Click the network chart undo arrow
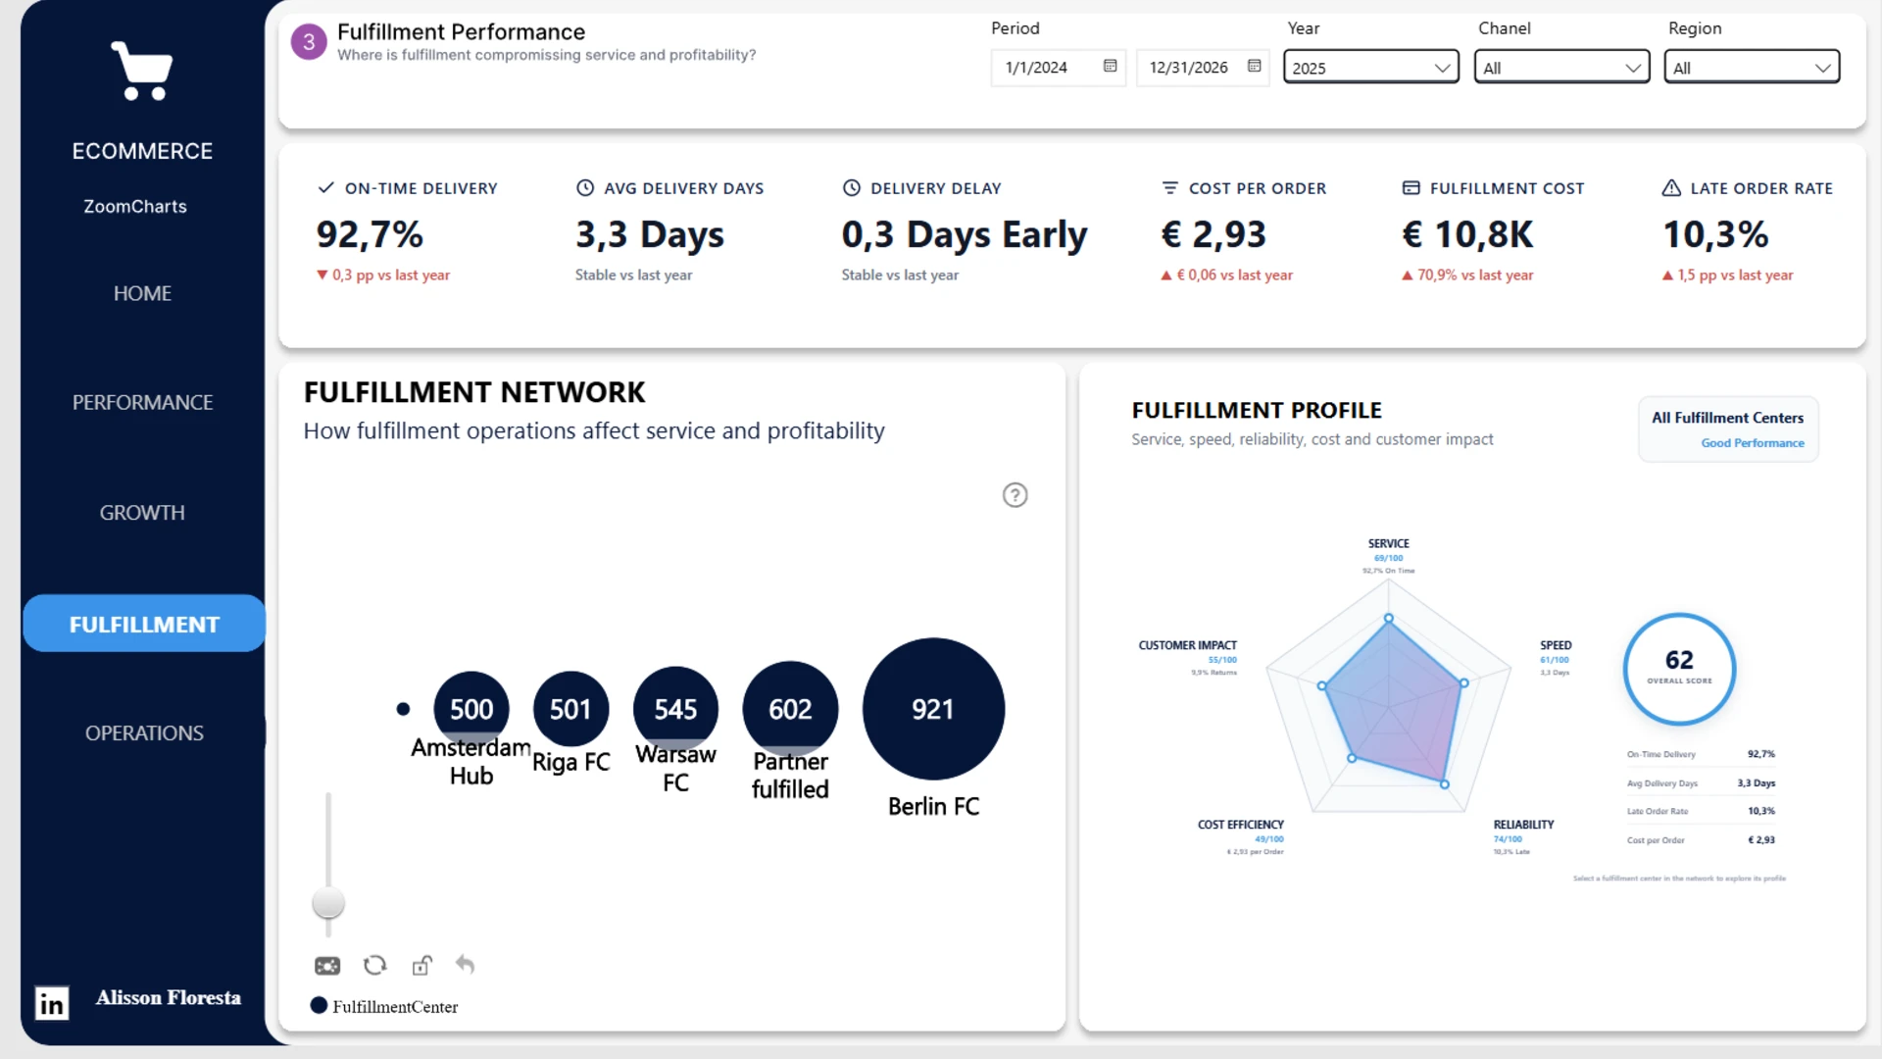This screenshot has height=1059, width=1882. 466,965
